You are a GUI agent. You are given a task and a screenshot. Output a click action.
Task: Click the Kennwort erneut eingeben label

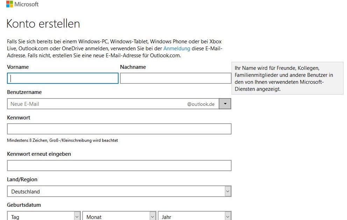pyautogui.click(x=39, y=154)
